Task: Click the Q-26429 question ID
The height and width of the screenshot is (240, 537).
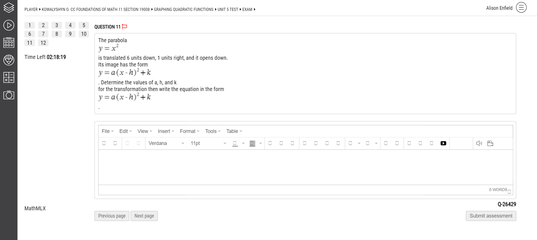Action: (507, 204)
